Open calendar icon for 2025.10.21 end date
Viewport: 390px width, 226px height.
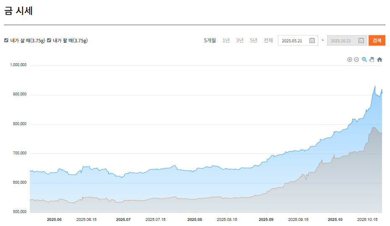pyautogui.click(x=361, y=41)
